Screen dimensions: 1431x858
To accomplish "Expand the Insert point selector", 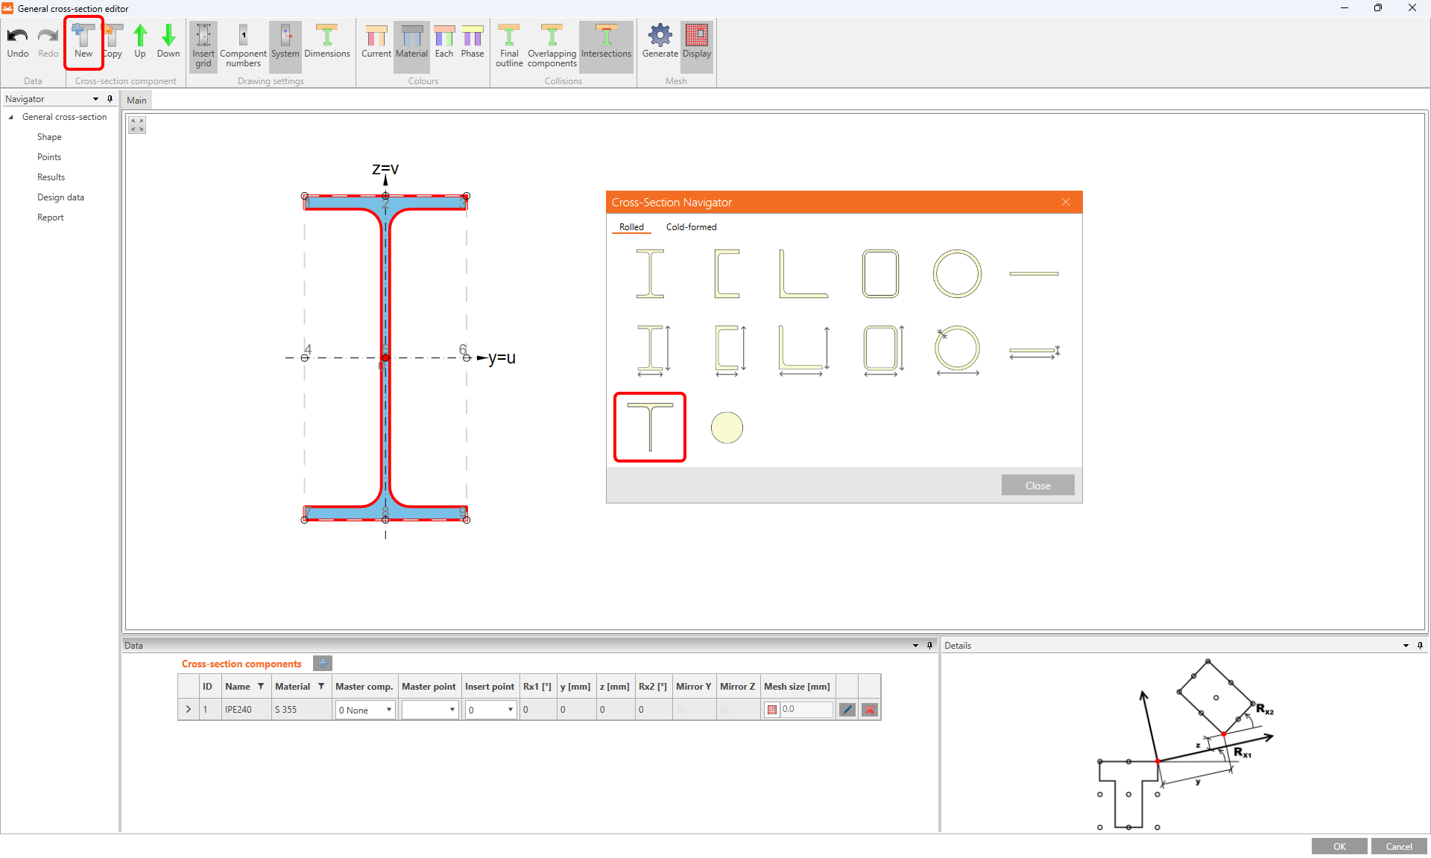I will (510, 709).
